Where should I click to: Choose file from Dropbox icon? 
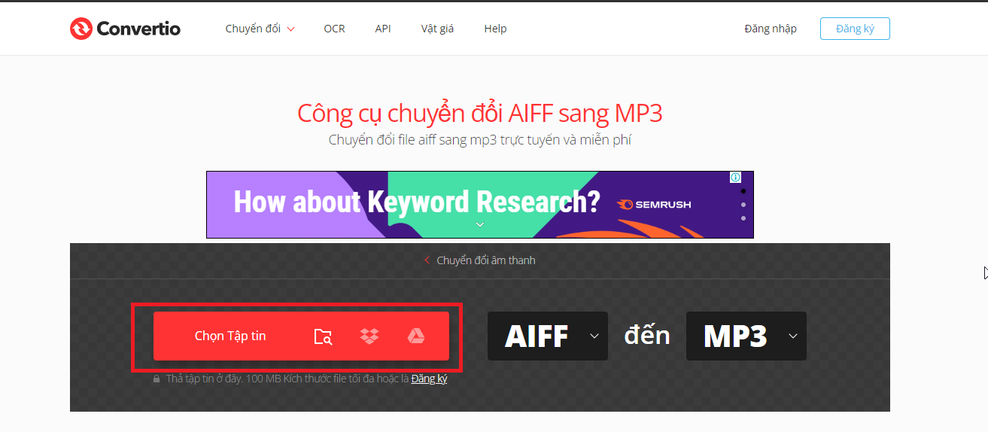pyautogui.click(x=369, y=336)
